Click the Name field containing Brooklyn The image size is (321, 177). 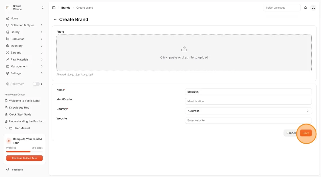[248, 92]
